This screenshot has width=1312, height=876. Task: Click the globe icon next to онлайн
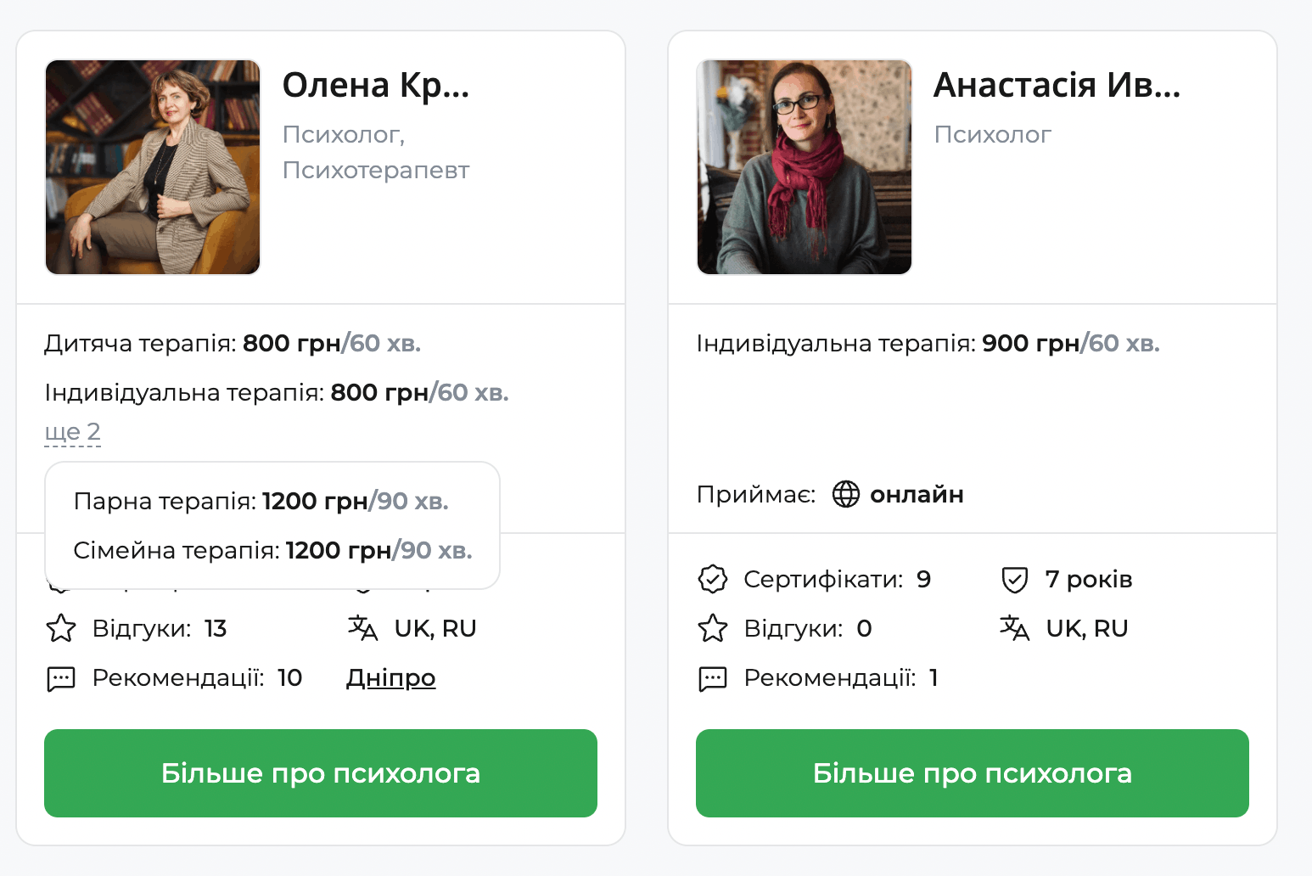pyautogui.click(x=845, y=494)
